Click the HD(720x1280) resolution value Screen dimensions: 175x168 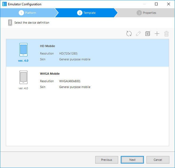point(68,54)
